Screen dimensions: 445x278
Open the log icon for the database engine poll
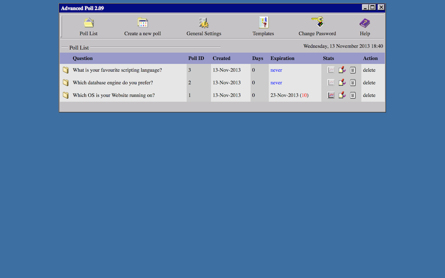[352, 83]
